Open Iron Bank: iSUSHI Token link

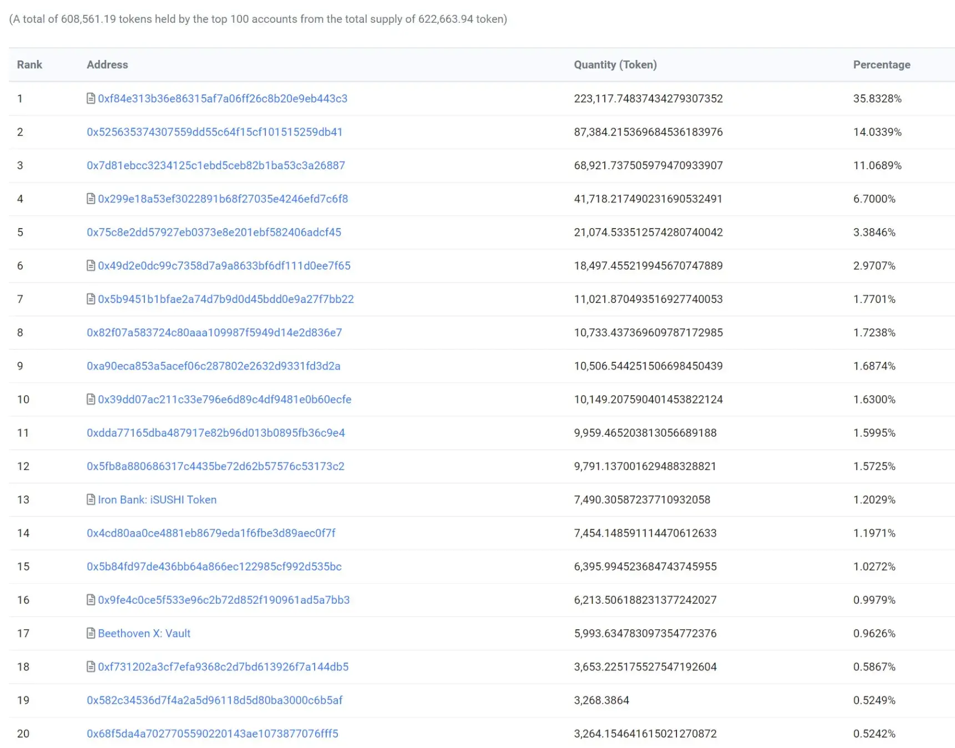pyautogui.click(x=157, y=500)
